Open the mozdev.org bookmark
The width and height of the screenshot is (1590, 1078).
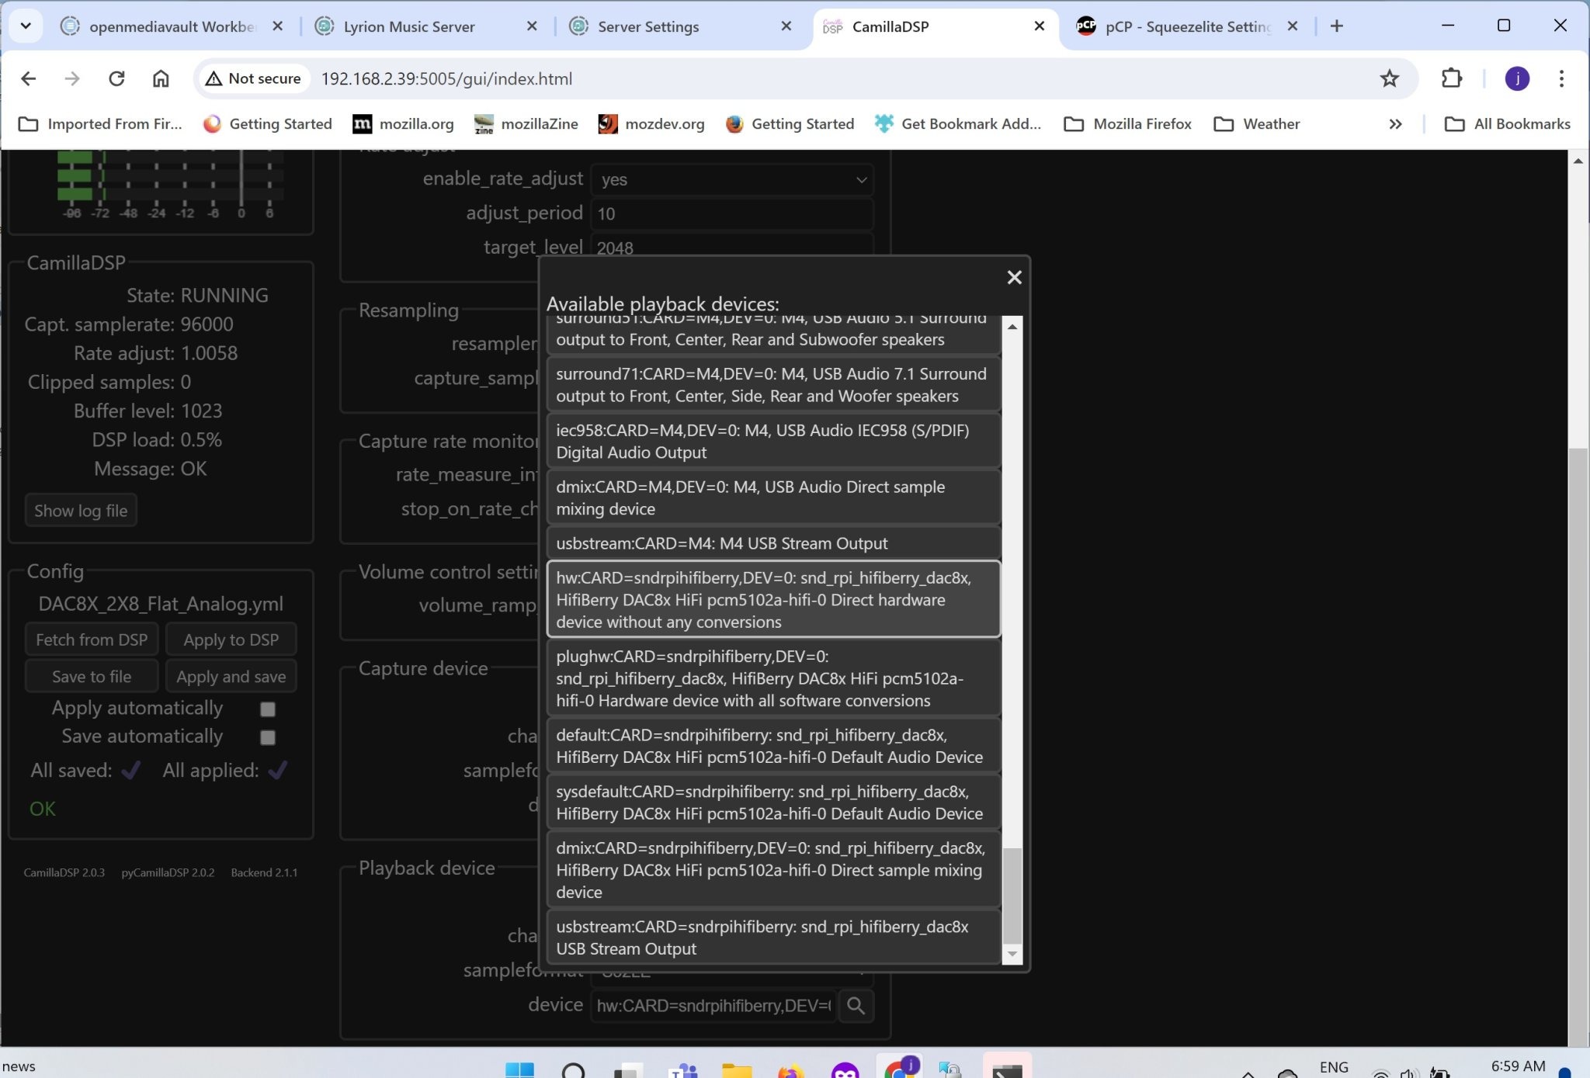[652, 123]
